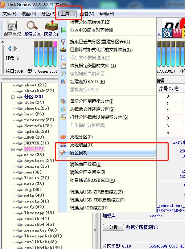Select limits(37) partition in tree
Viewport: 185px width, 249px height.
37,178
